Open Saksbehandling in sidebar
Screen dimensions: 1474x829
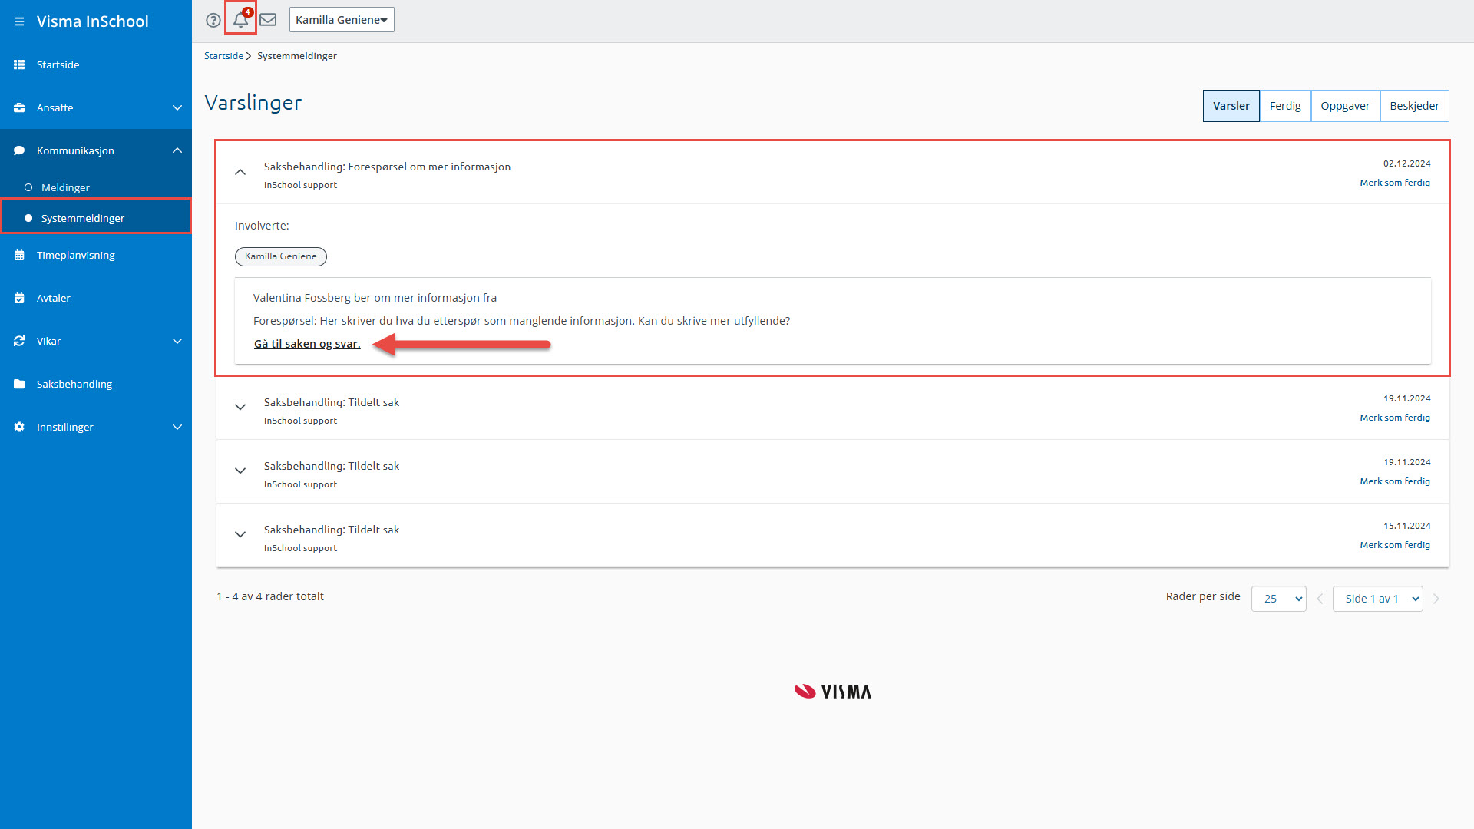(x=74, y=384)
